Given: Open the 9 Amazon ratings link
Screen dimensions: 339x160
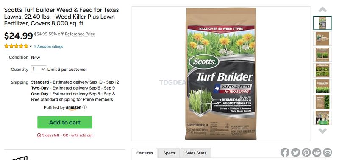Looking at the screenshot, I should pos(49,46).
